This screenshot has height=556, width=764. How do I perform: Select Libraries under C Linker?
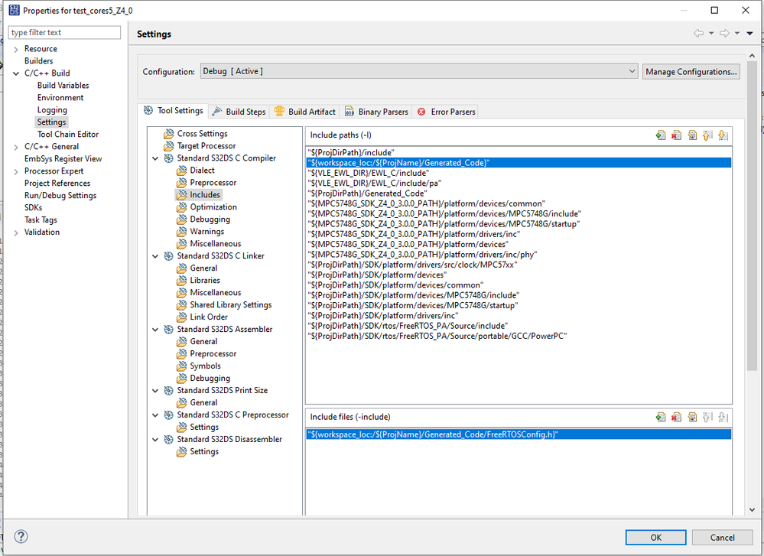[x=205, y=280]
